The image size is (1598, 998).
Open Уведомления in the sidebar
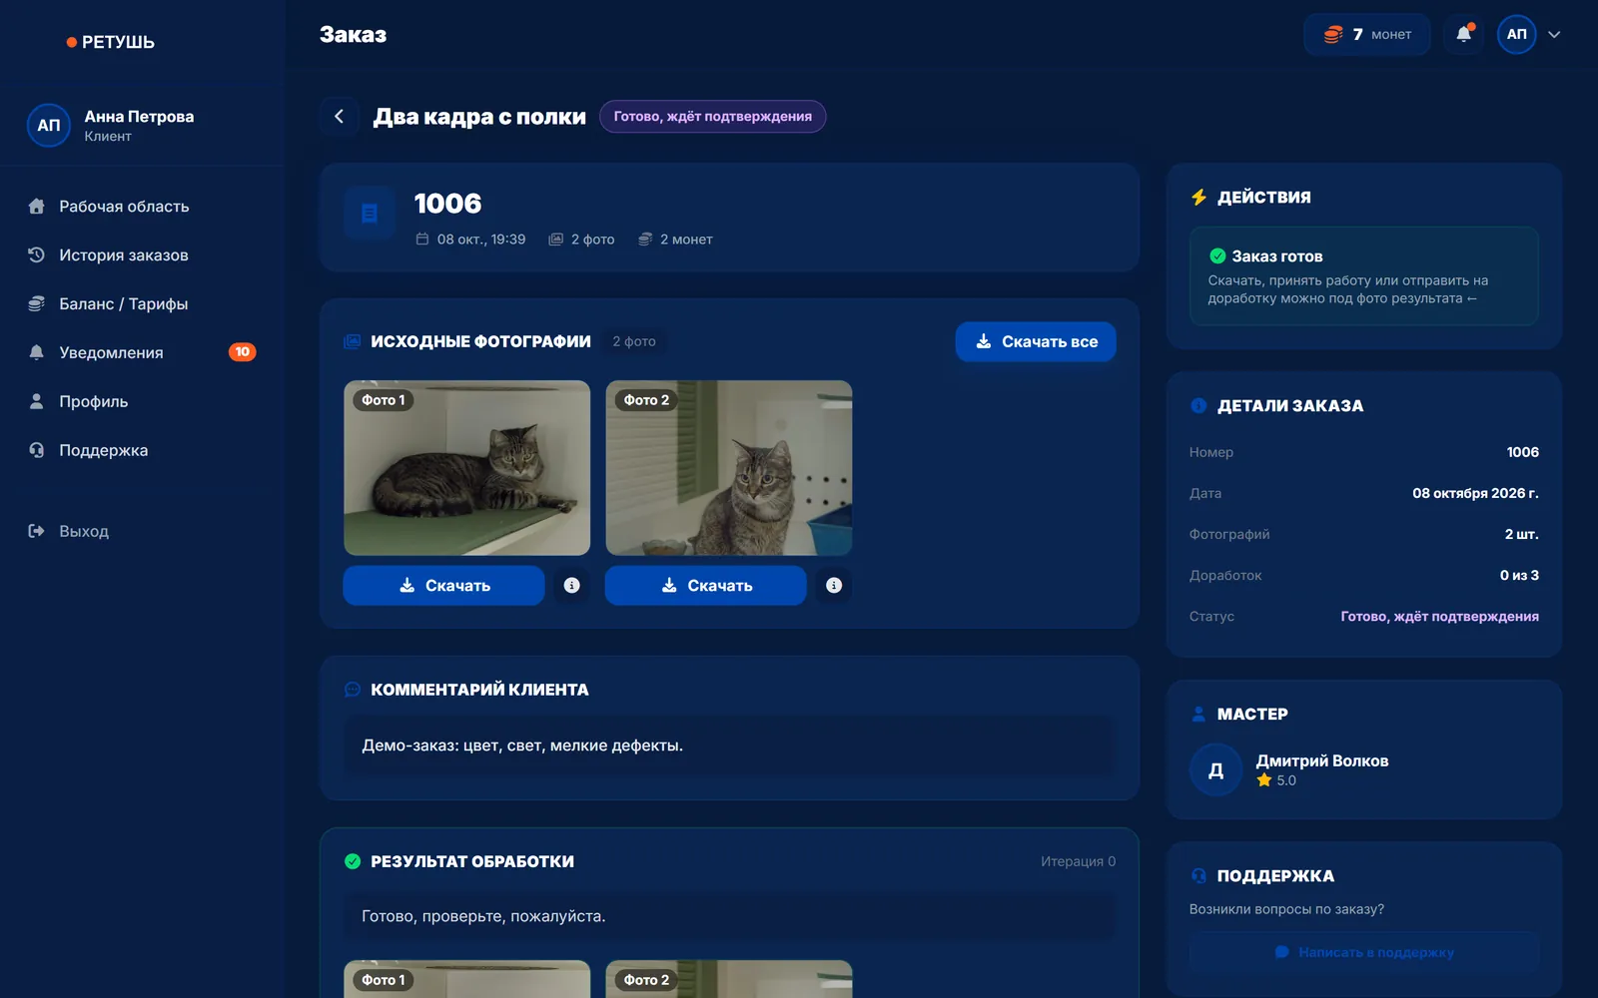(x=143, y=352)
